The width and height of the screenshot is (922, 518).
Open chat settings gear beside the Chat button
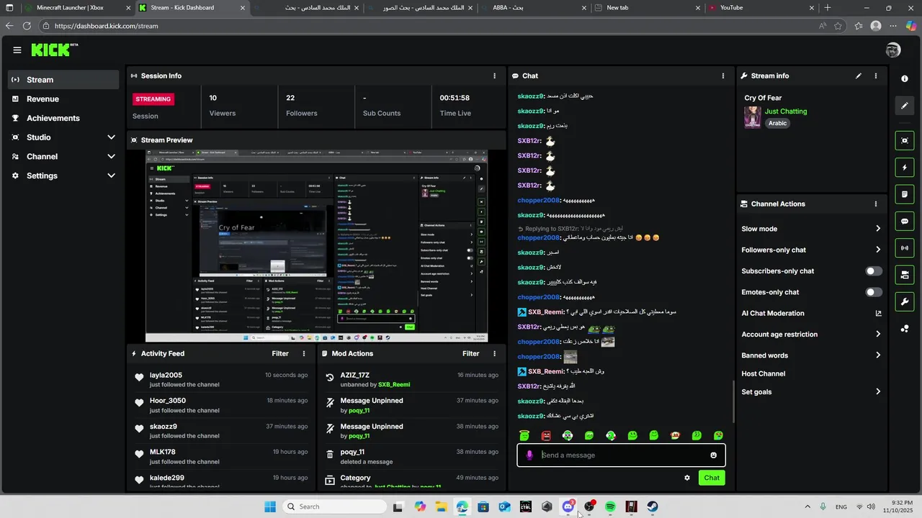687,478
